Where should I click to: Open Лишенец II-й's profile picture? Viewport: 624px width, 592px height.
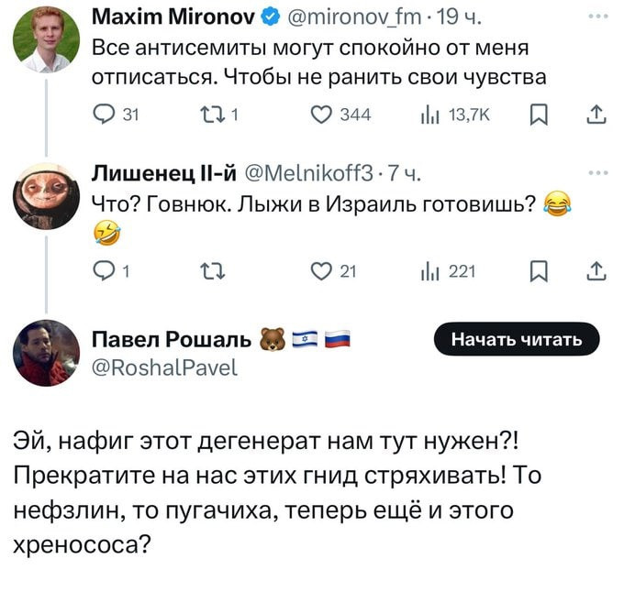coord(46,195)
